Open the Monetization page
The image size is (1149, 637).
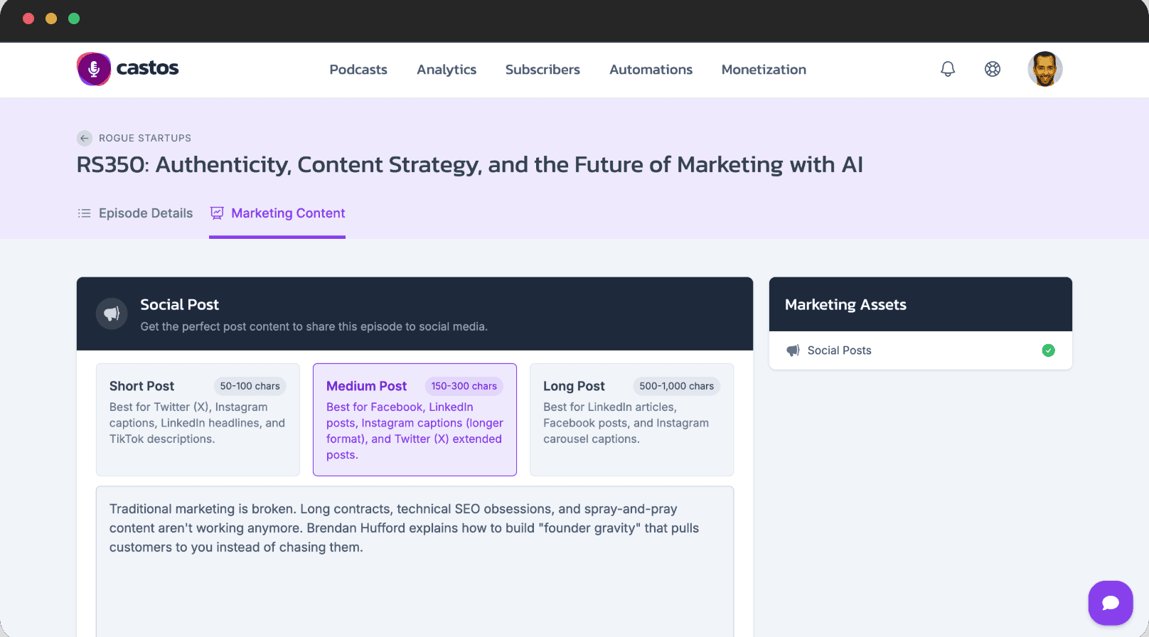click(x=764, y=70)
